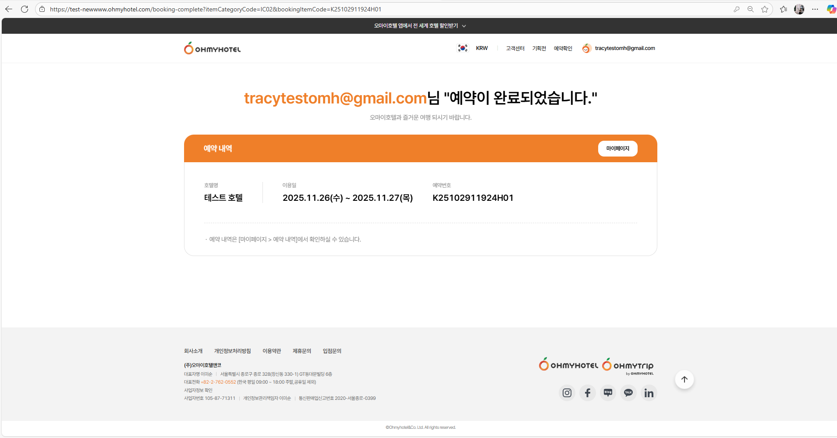Click the 마이페이지 button
837x438 pixels.
618,149
